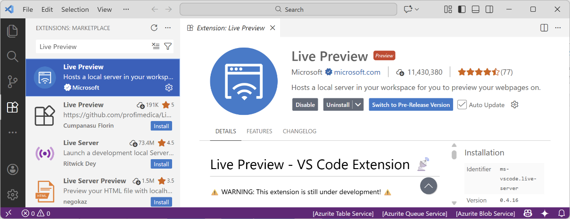570x219 pixels.
Task: Click the sparkle icon in status bar
Action: tap(545, 213)
